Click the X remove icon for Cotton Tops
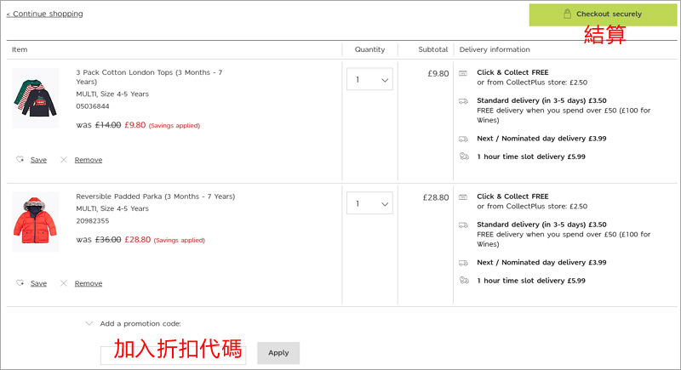Screen dimensions: 681x370 [63, 160]
